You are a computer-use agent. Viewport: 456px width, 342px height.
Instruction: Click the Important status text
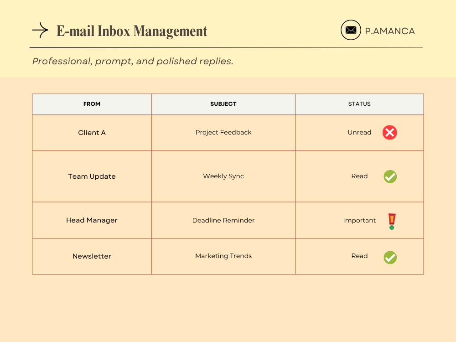click(x=359, y=220)
